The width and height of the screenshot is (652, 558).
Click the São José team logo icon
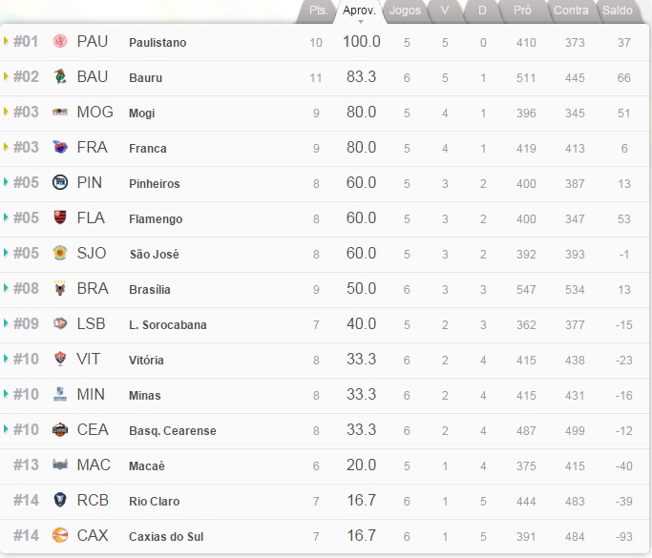(x=60, y=254)
